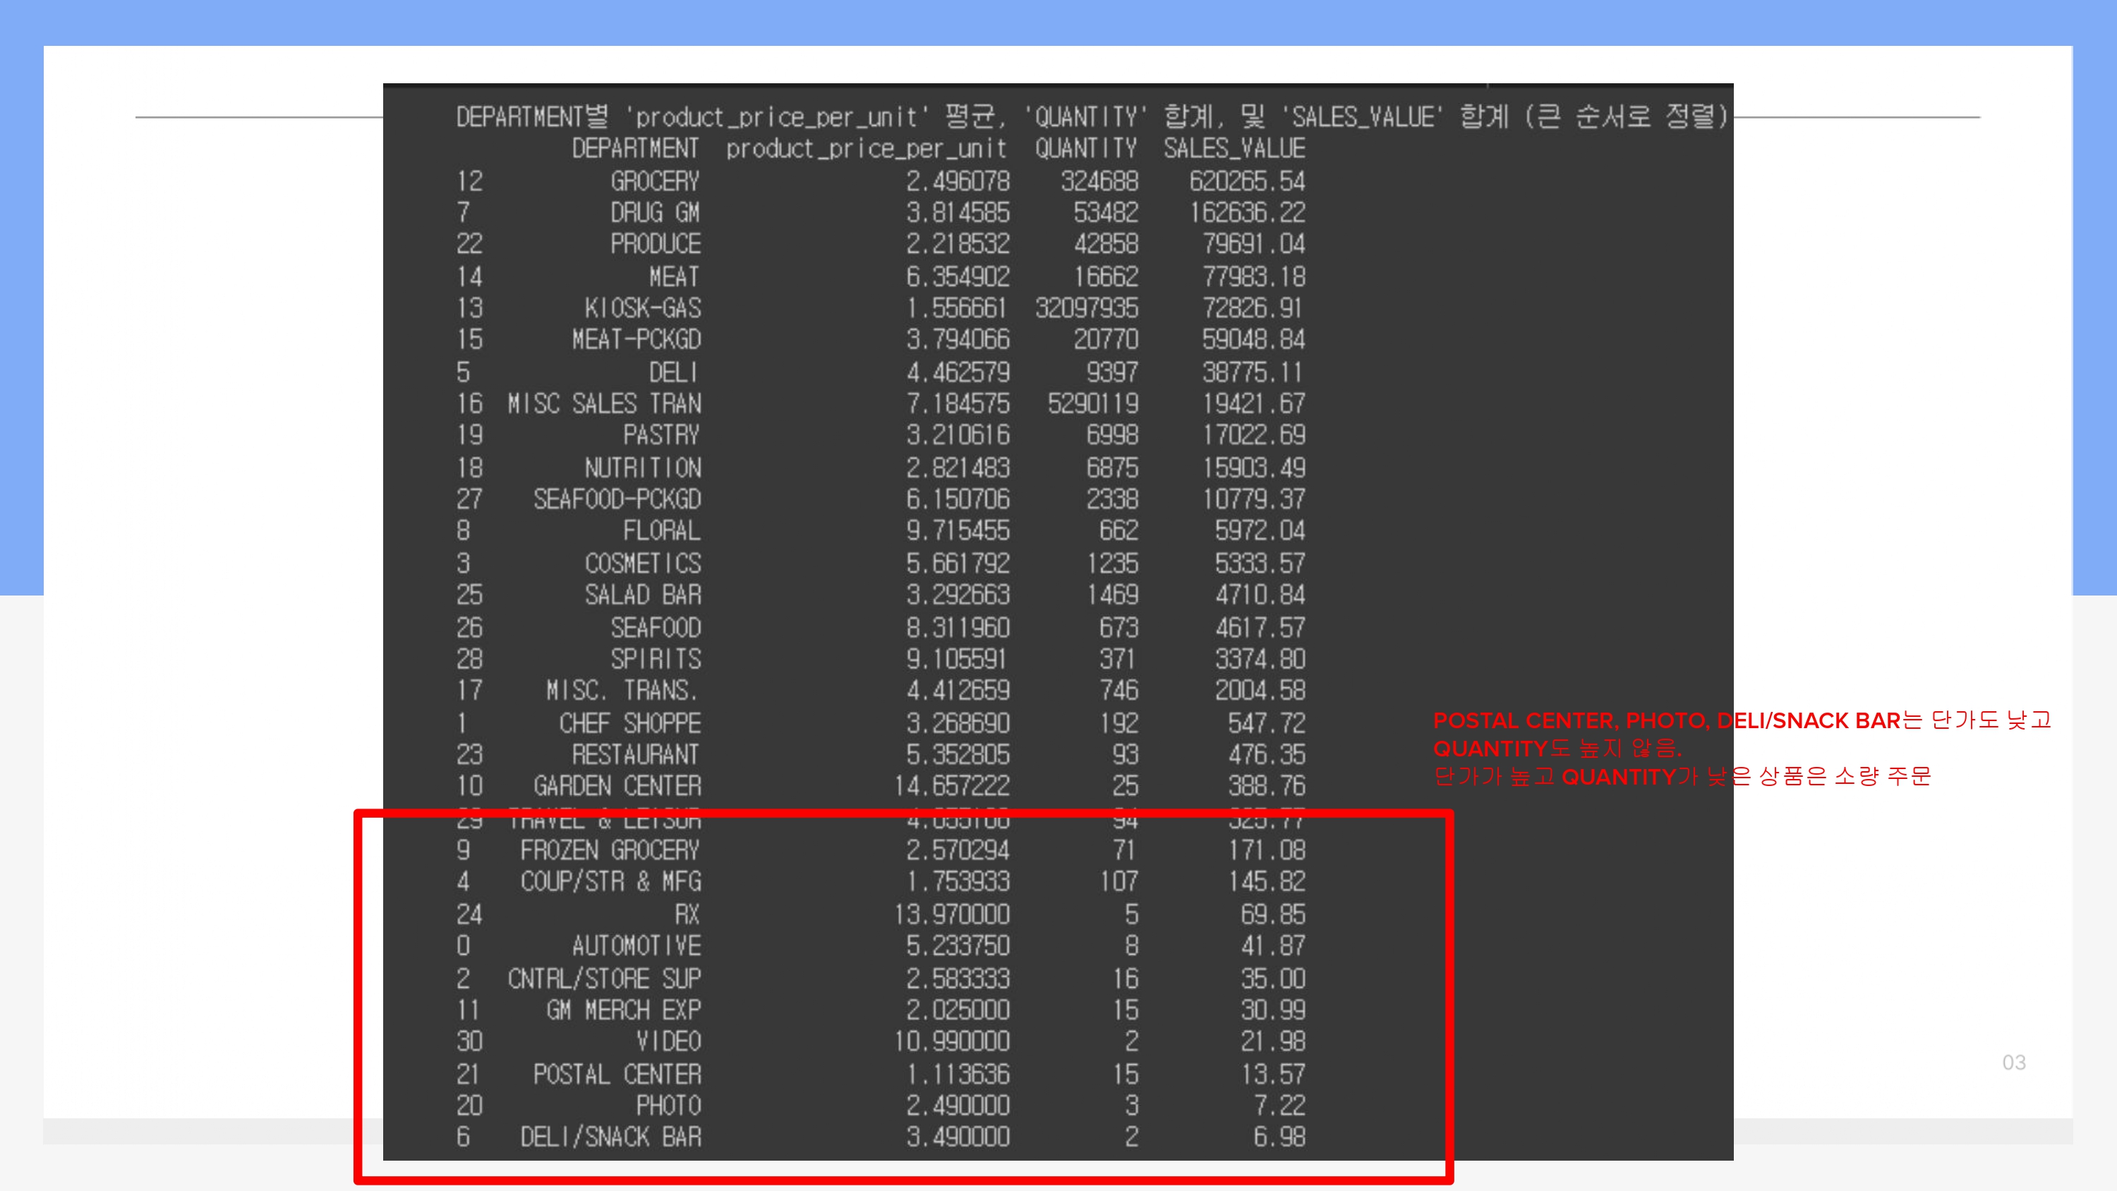
Task: Select the QUANTITY column header
Action: click(x=1085, y=149)
